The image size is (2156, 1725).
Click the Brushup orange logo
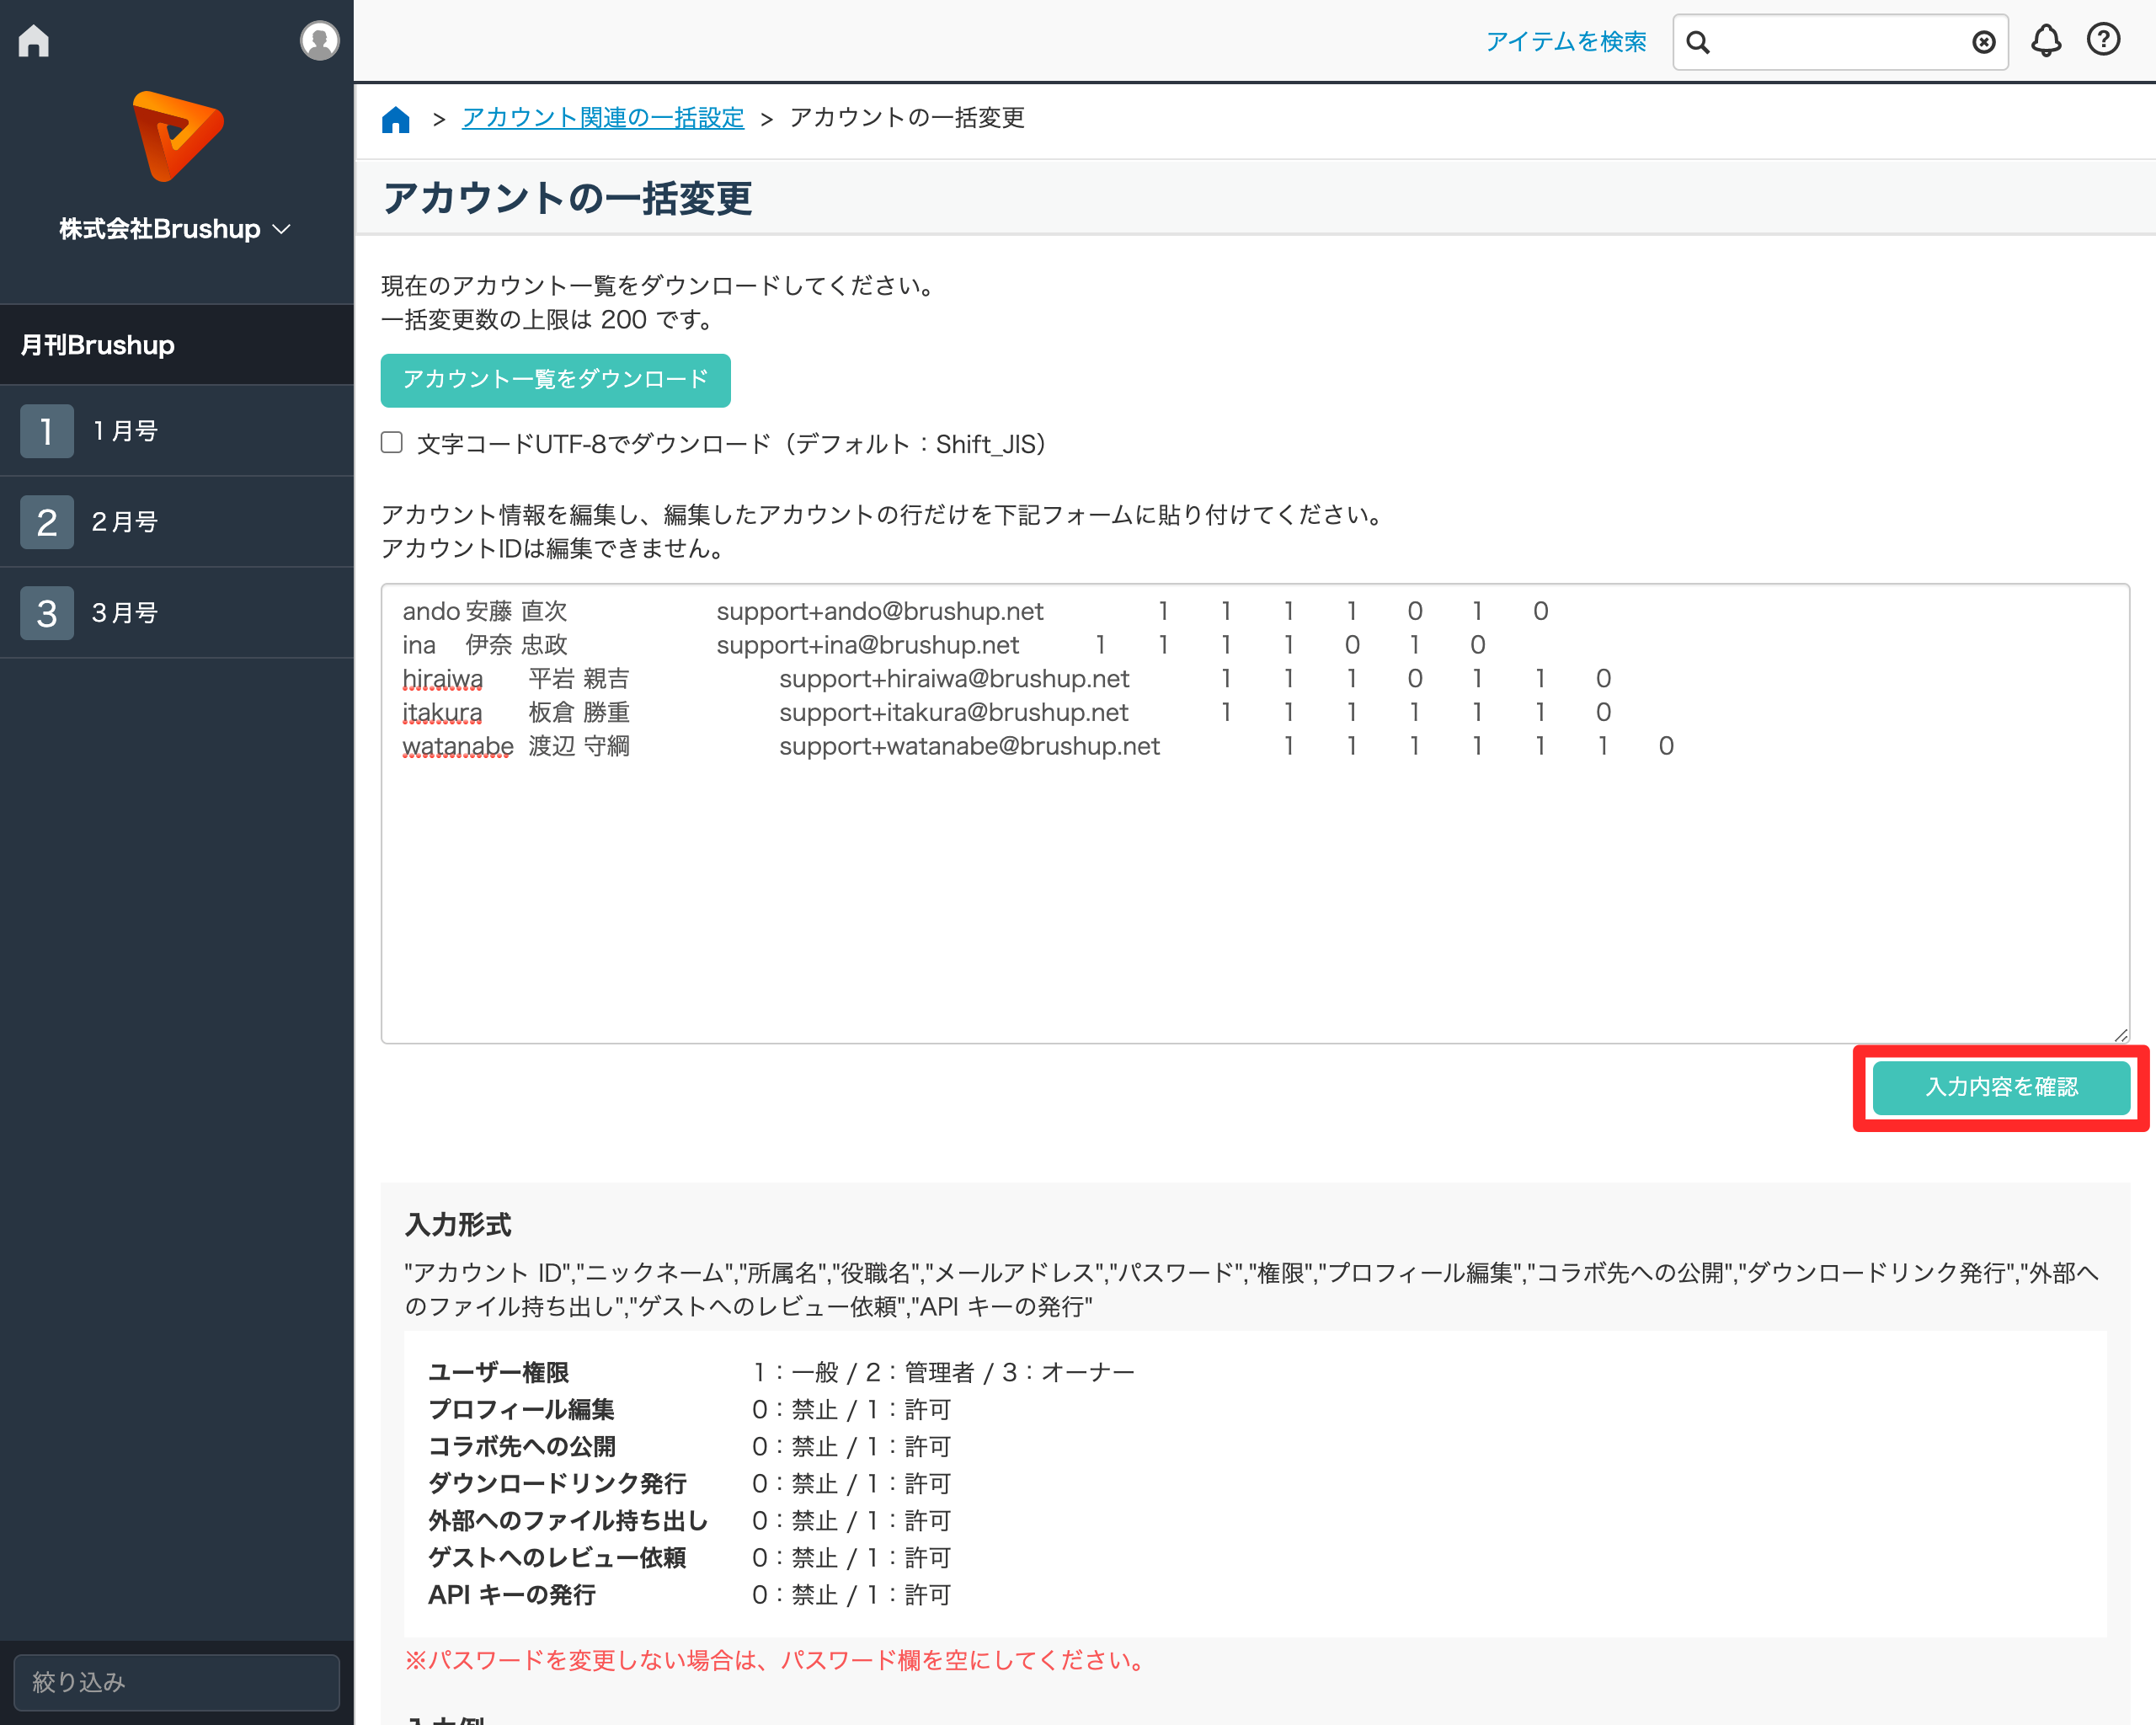click(x=177, y=136)
